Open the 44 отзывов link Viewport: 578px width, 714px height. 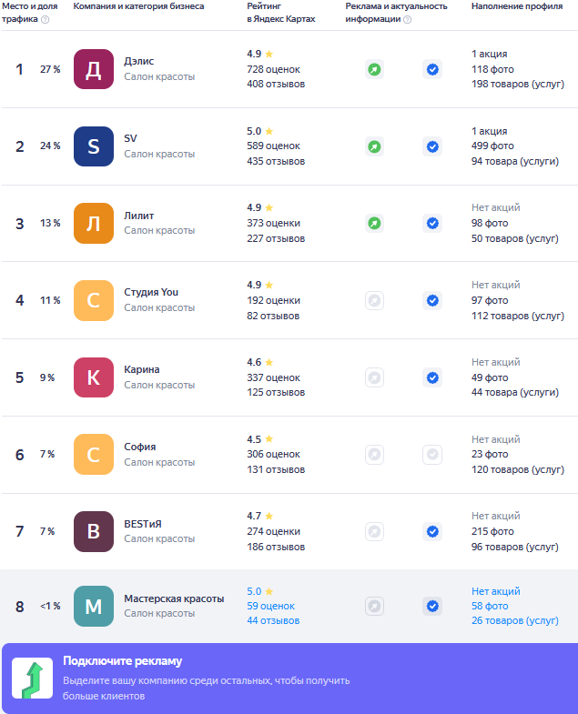coord(273,620)
